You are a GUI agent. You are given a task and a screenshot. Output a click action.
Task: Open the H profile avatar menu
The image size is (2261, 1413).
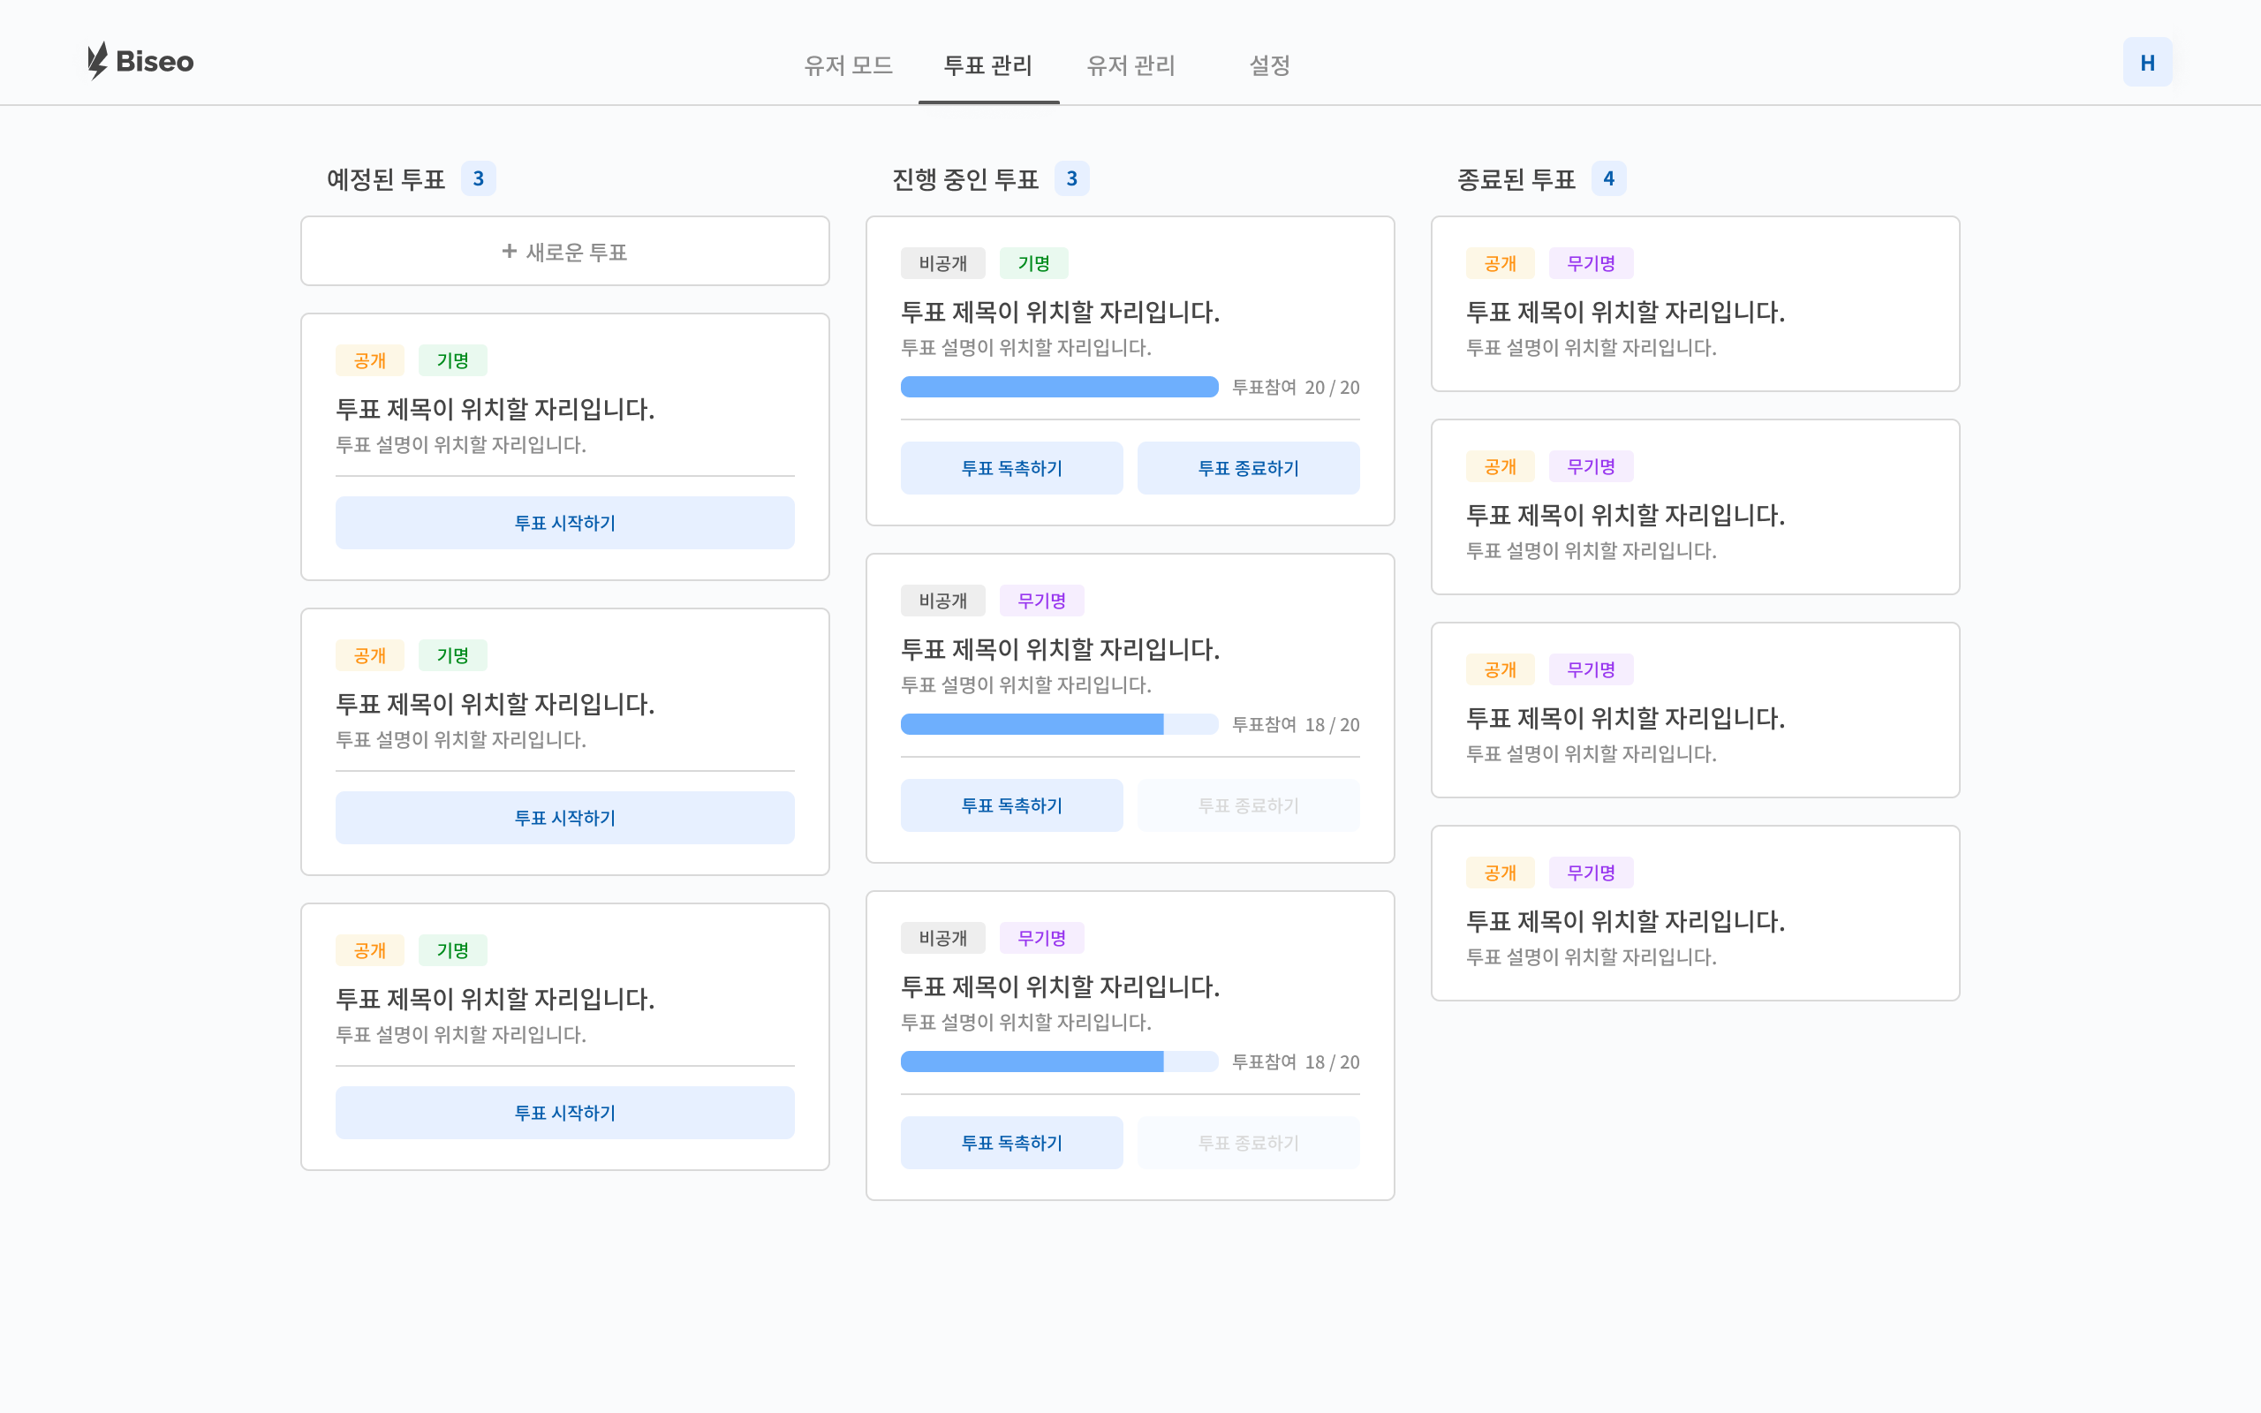[2147, 61]
